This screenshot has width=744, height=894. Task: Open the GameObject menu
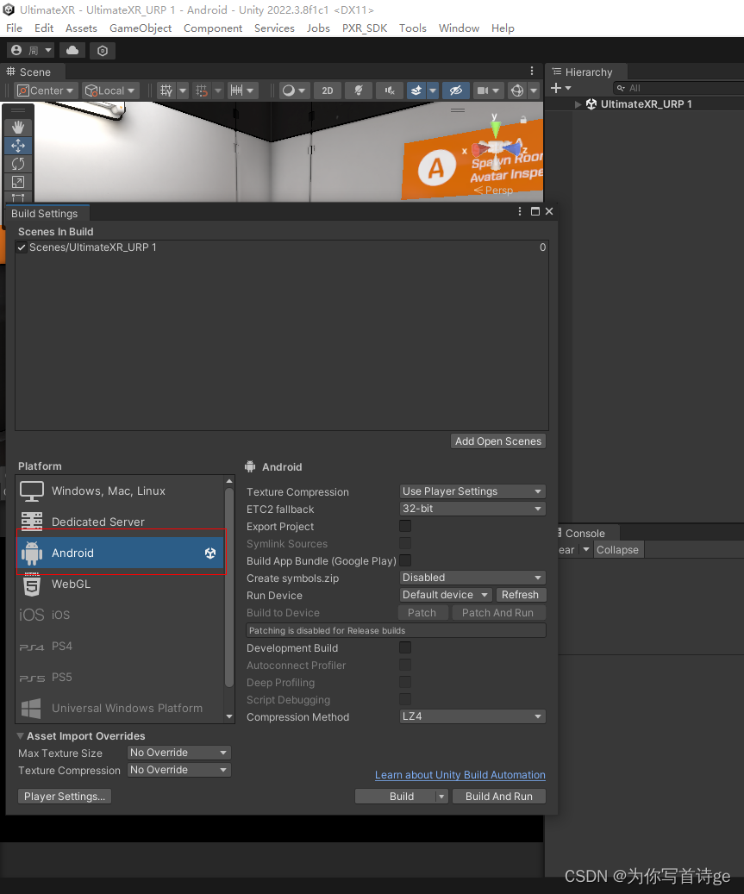tap(141, 28)
